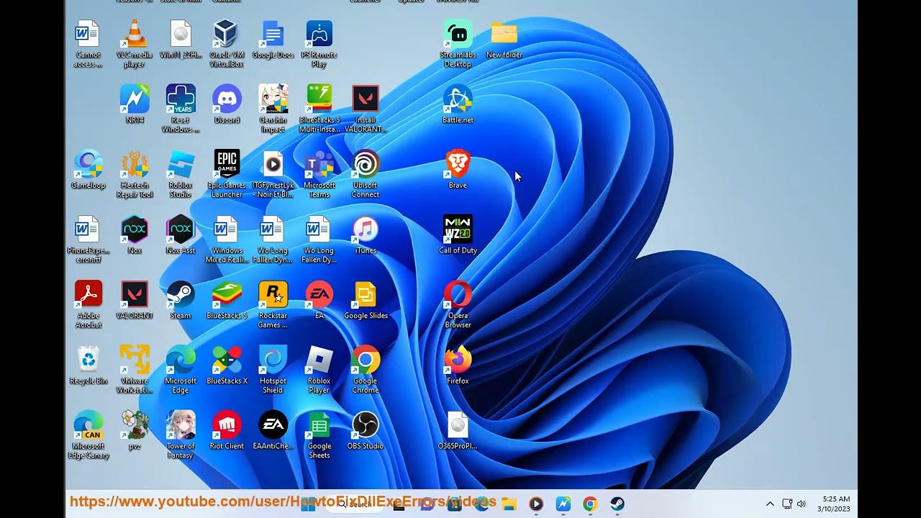Viewport: 921px width, 518px height.
Task: Select the Google Sheets desktop shortcut
Action: pyautogui.click(x=319, y=435)
